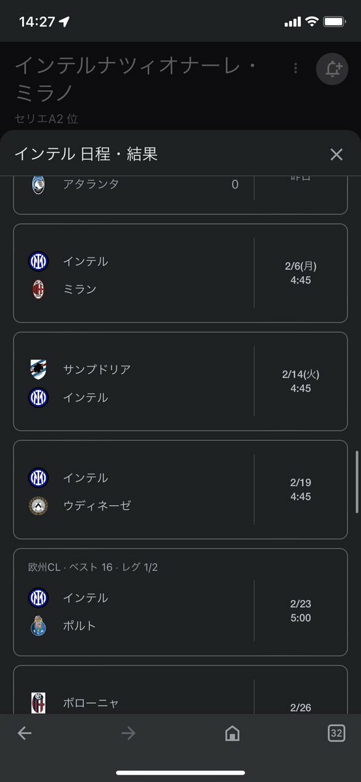Screen dimensions: 361x782
Task: Tap the browser forward arrow
Action: pyautogui.click(x=128, y=732)
